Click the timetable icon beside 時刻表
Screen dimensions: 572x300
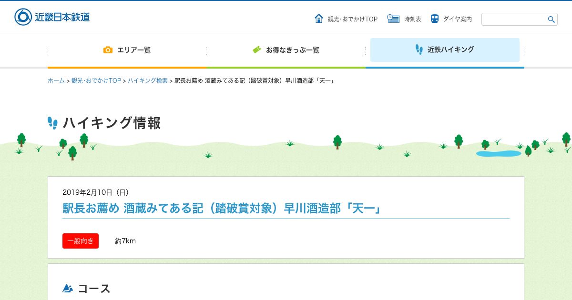[x=393, y=19]
